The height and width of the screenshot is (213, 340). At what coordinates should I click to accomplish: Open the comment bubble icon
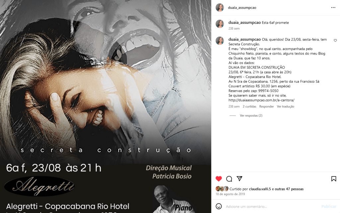point(229,179)
